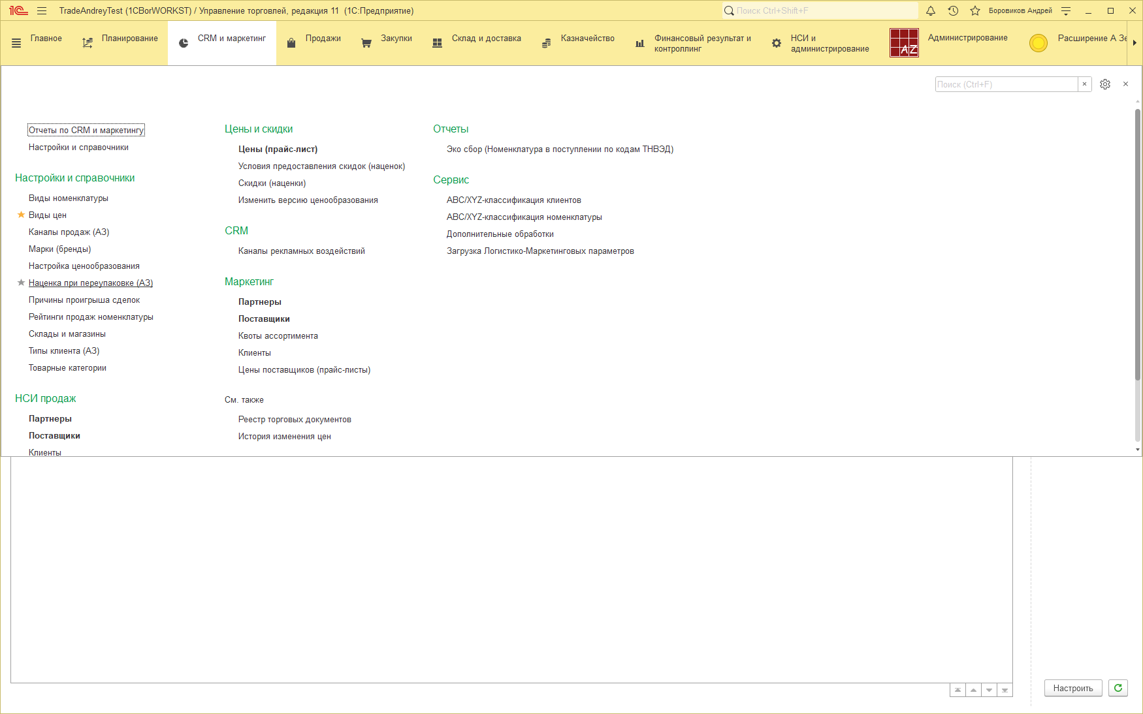Open the notifications bell icon
Screen dimensions: 1143x714
point(931,10)
